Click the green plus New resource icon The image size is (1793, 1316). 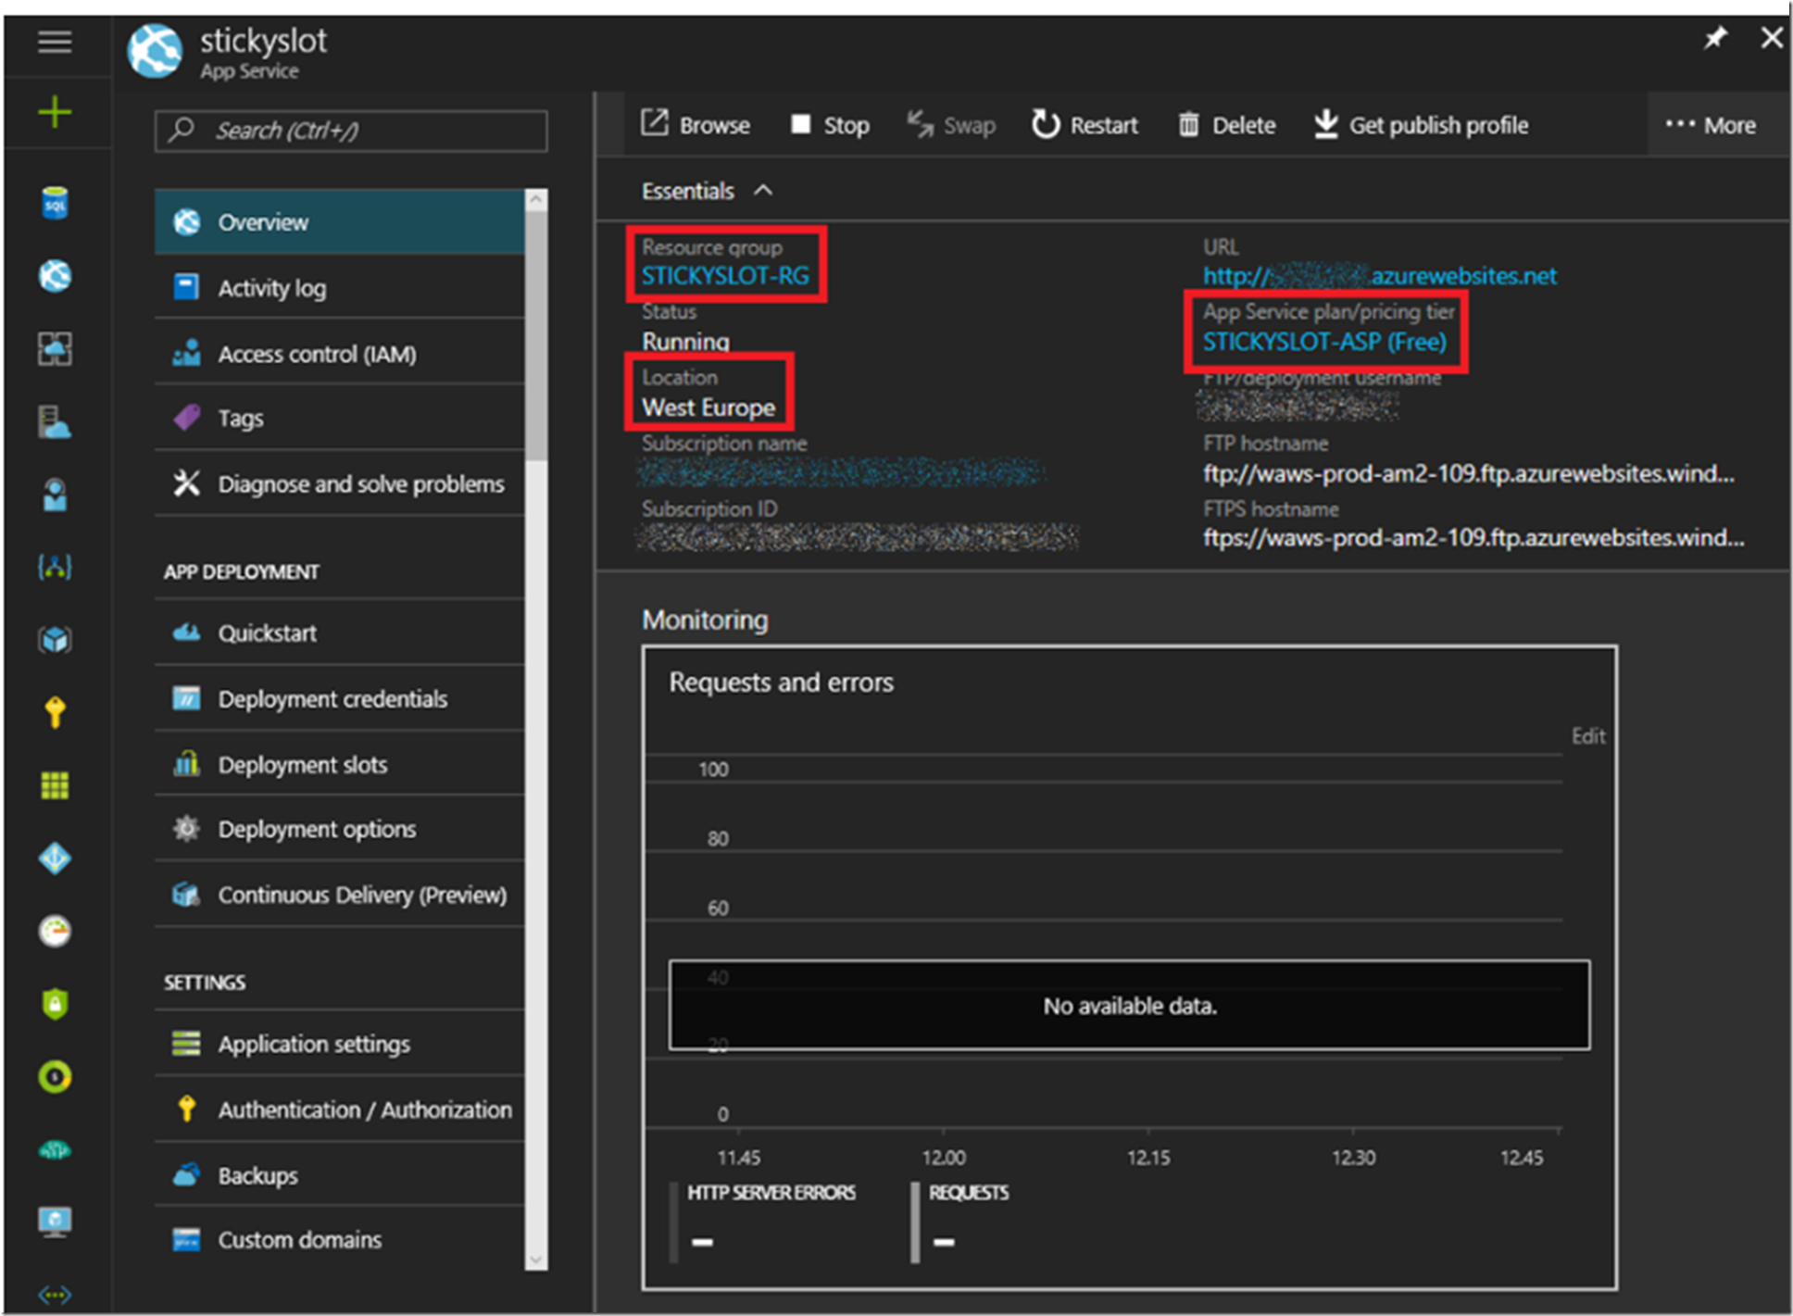[x=55, y=113]
